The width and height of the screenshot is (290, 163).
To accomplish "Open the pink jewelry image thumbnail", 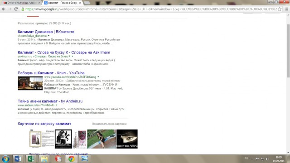I will point(80,139).
